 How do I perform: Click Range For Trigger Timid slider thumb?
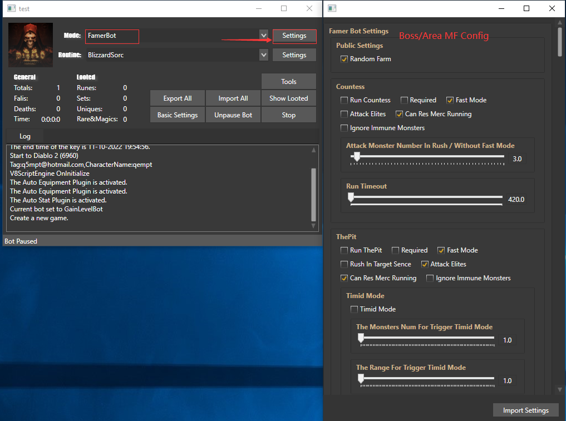(x=361, y=378)
